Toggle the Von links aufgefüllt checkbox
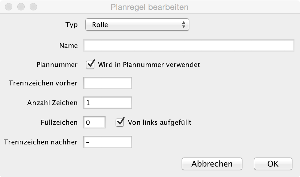300x177 pixels. tap(120, 122)
